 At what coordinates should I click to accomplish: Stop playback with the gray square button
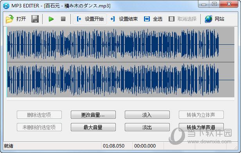click(x=63, y=19)
